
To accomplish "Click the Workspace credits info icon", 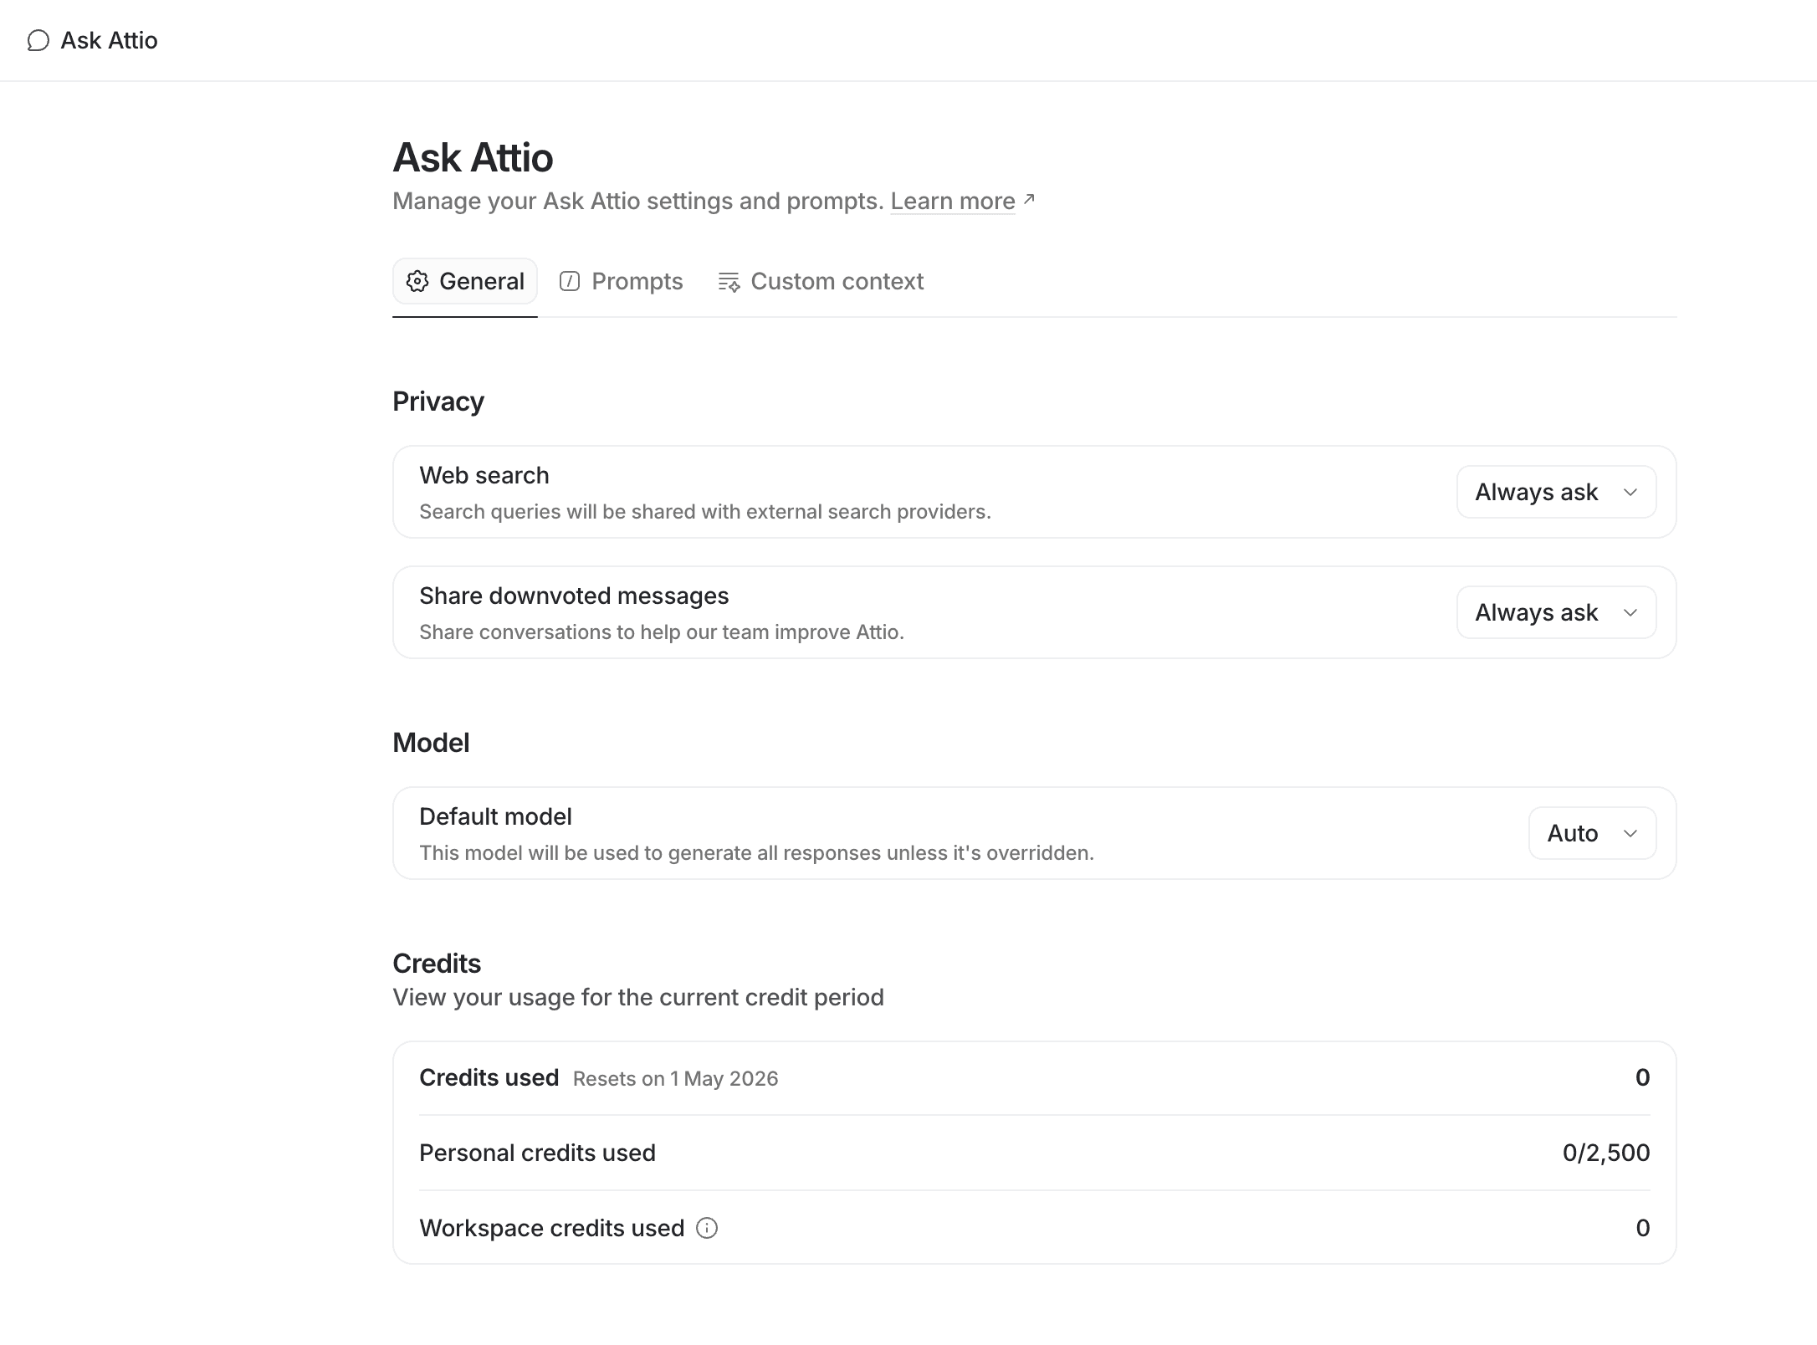I will 707,1228.
